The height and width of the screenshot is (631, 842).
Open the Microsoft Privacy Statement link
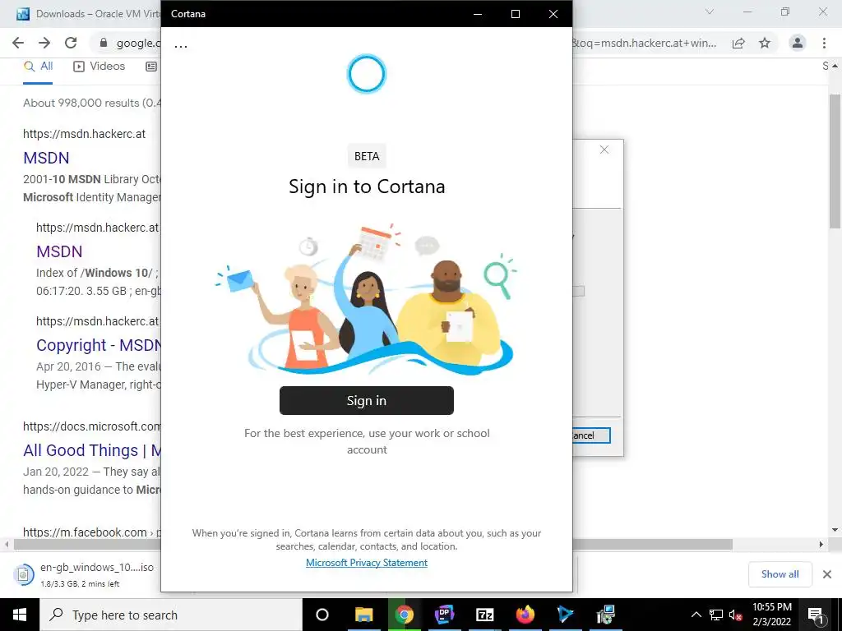click(x=367, y=562)
